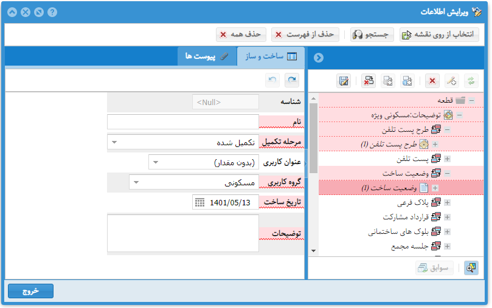Open the عنوان کاربری dropdown
492x308 pixels.
coord(156,162)
